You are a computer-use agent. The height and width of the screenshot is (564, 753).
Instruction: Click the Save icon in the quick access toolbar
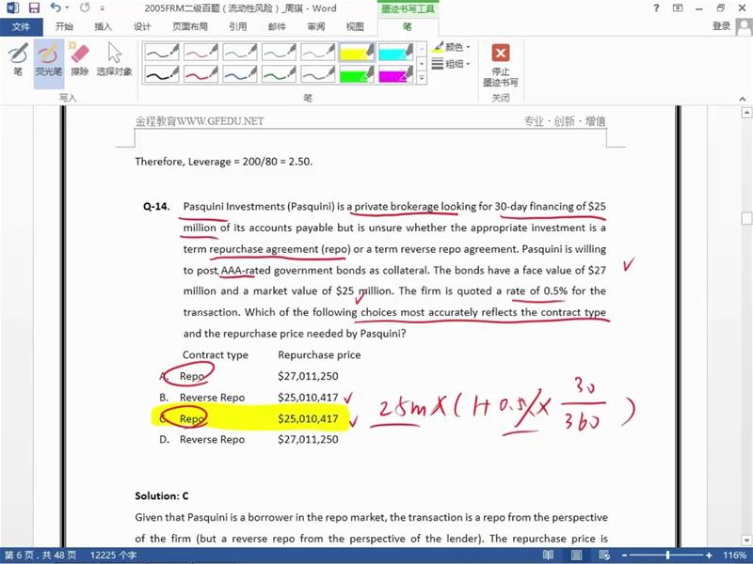34,8
